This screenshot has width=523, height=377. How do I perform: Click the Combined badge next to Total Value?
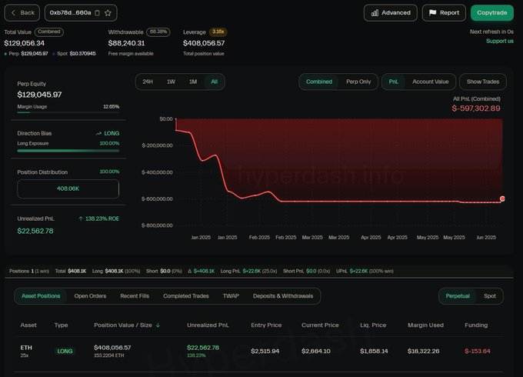[x=49, y=32]
